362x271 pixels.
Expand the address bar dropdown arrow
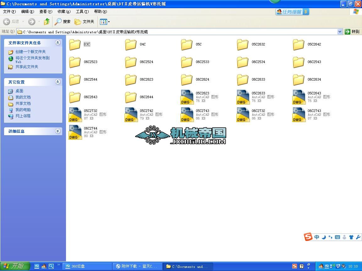click(x=340, y=32)
